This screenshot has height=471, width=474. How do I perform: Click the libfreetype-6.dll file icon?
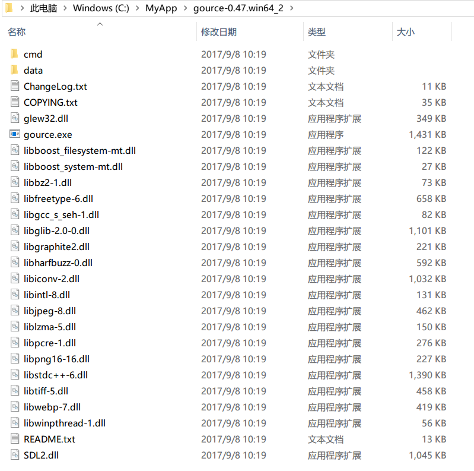click(x=15, y=198)
